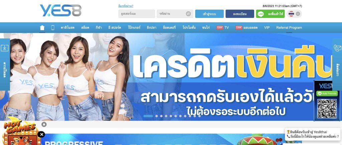Open the contact us phone-mail icon
Image resolution: width=342 pixels, height=145 pixels.
[x=337, y=48]
